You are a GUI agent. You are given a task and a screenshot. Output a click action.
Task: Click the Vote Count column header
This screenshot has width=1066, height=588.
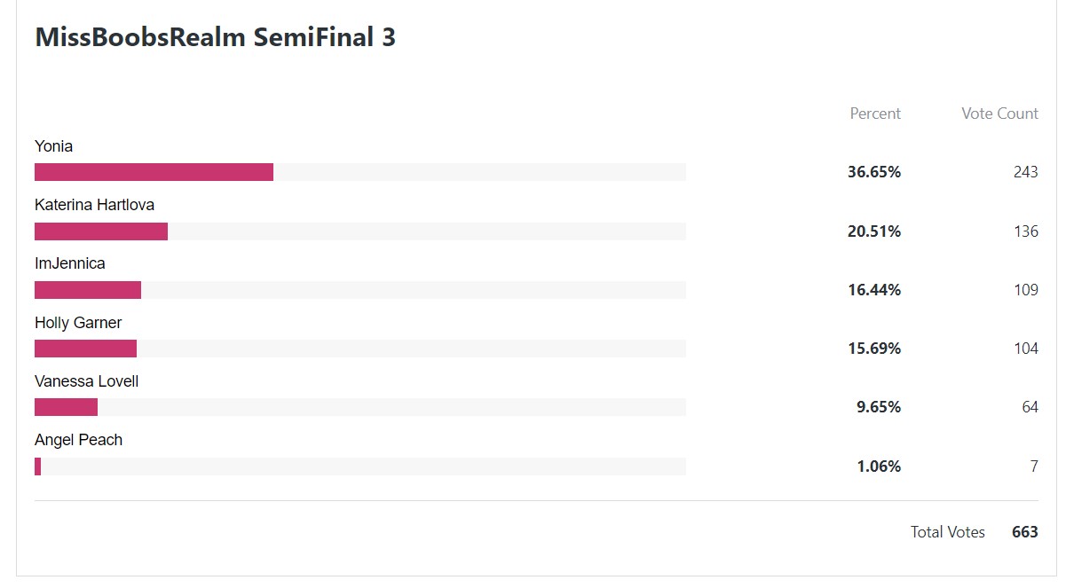pos(999,114)
